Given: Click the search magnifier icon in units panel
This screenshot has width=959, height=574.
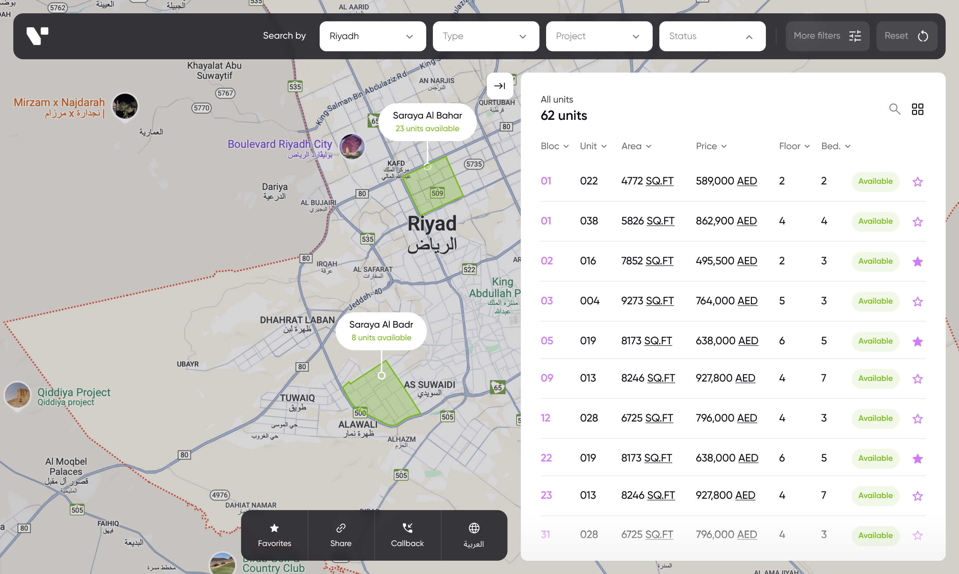Looking at the screenshot, I should coord(894,109).
